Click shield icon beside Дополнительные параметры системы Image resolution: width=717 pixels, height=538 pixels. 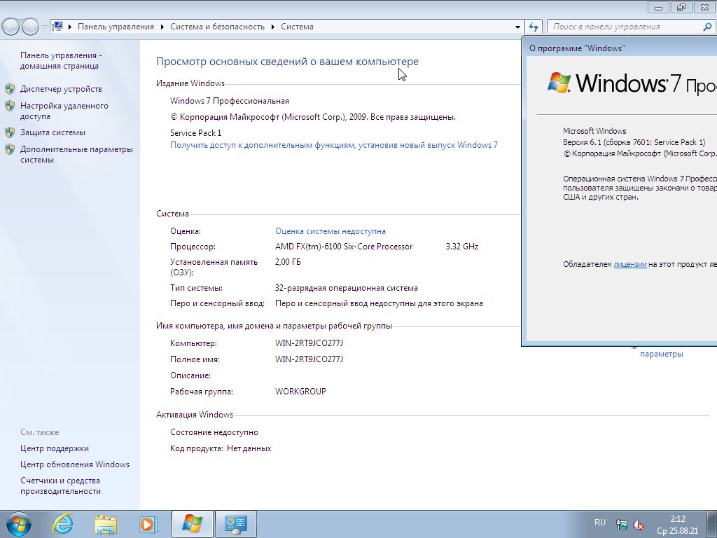tap(10, 149)
